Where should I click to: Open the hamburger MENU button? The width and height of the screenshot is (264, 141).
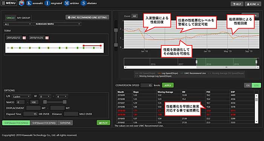point(9,3)
